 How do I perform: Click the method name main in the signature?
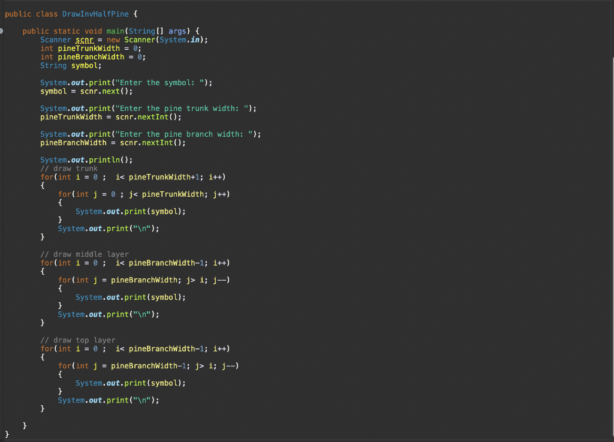tap(115, 31)
